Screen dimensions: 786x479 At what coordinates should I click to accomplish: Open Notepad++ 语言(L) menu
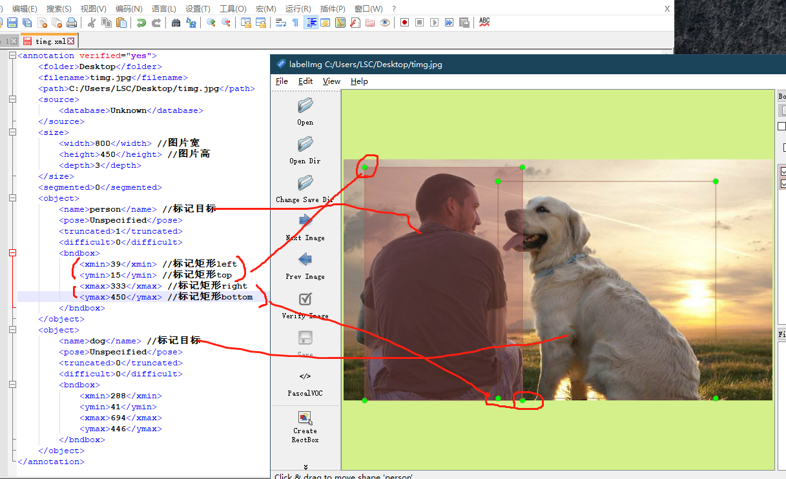coord(163,9)
